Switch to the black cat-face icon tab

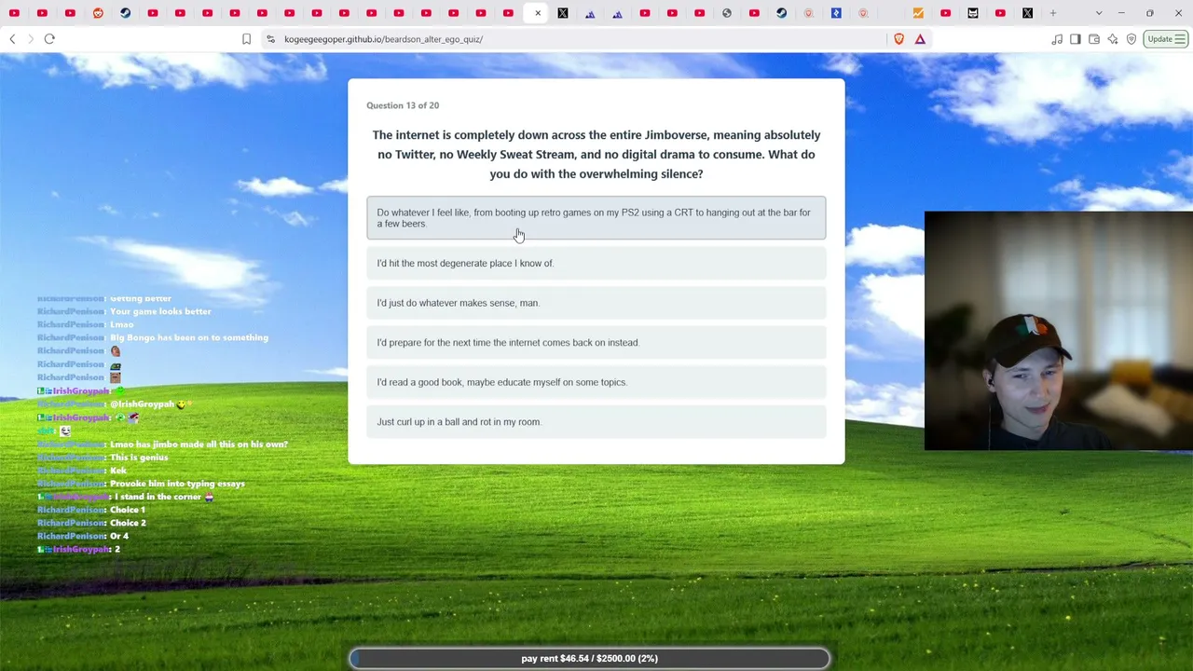click(973, 13)
